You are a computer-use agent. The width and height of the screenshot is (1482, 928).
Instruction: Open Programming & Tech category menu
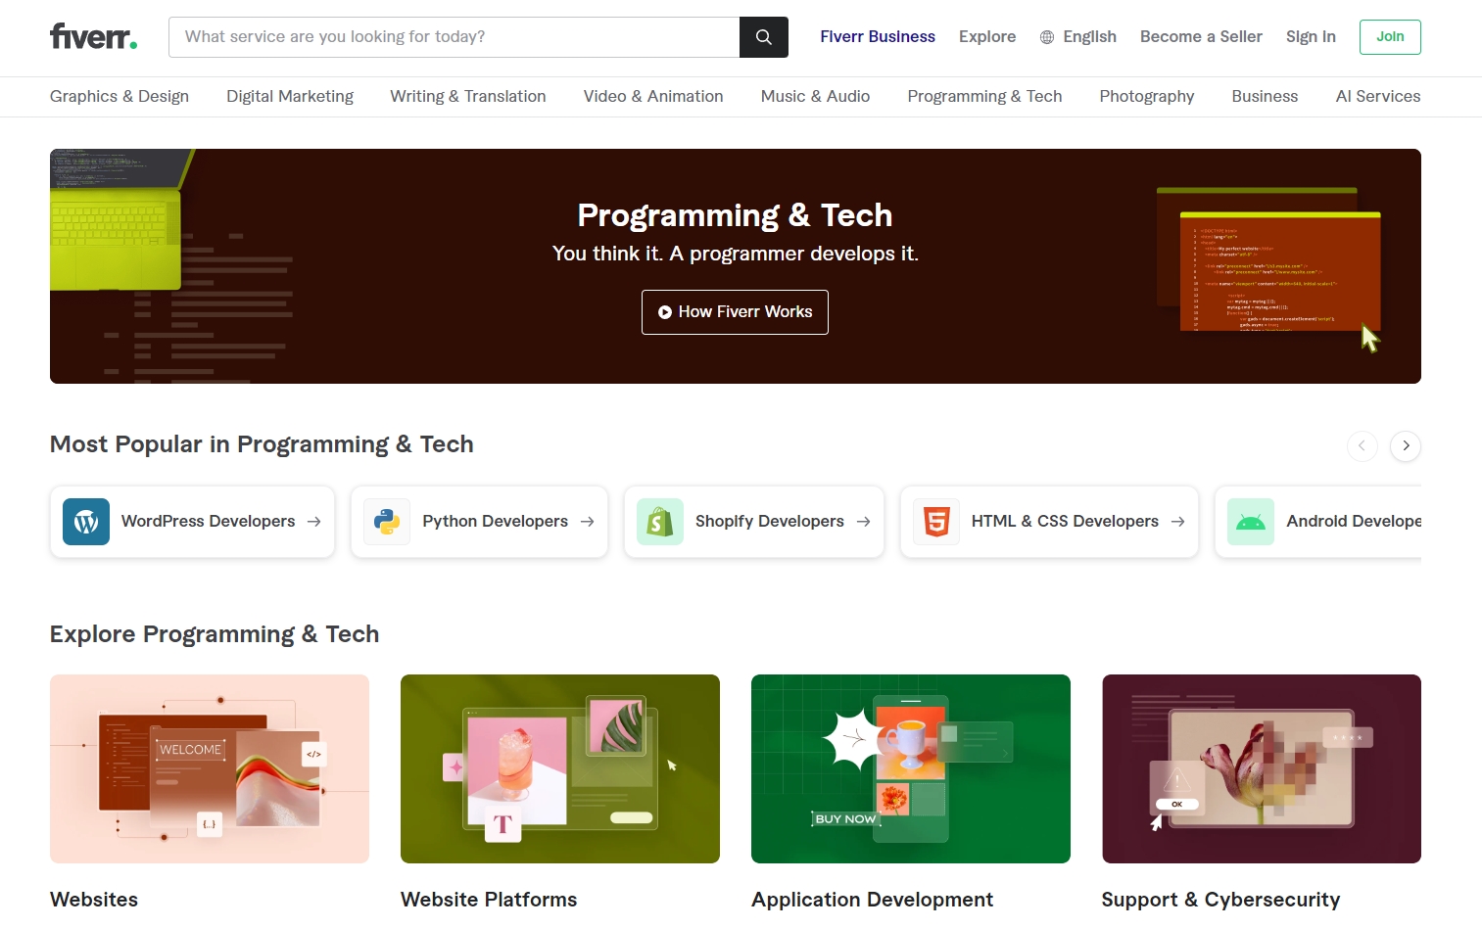tap(984, 96)
